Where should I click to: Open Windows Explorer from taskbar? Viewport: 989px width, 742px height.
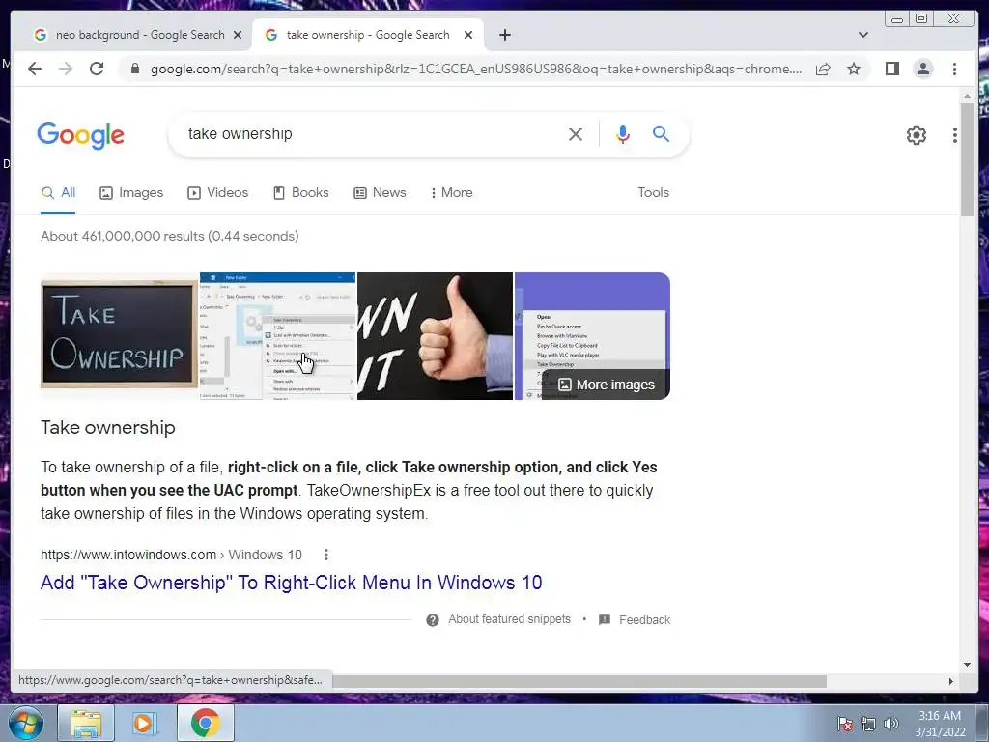86,723
